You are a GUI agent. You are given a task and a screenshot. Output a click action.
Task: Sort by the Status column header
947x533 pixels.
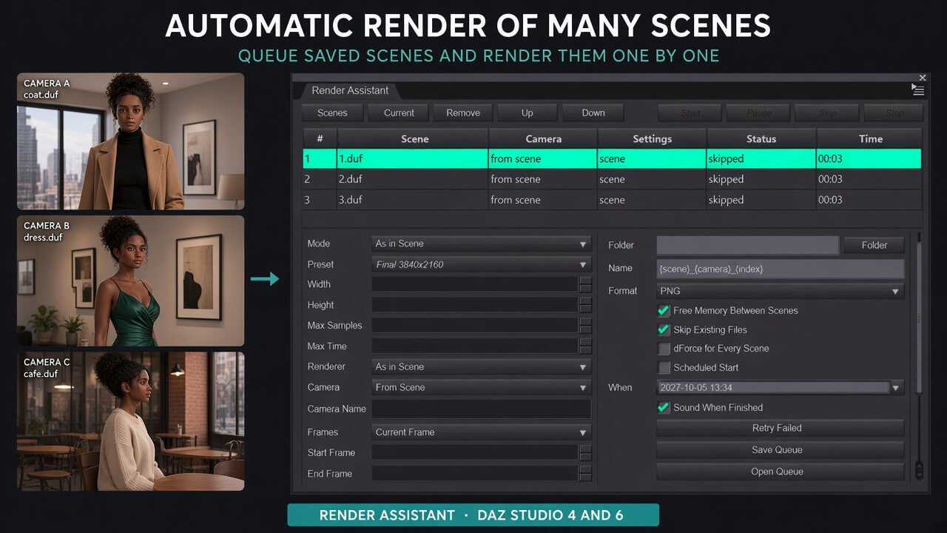[761, 138]
